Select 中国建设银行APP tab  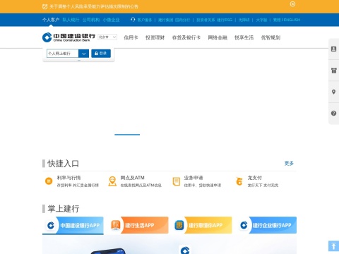(73, 225)
